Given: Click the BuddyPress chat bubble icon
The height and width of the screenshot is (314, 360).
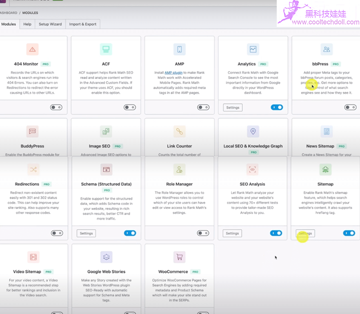Looking at the screenshot, I should tap(32, 131).
